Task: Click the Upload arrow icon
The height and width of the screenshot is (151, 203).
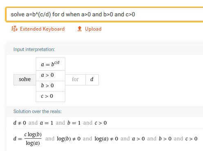Action: pyautogui.click(x=80, y=29)
